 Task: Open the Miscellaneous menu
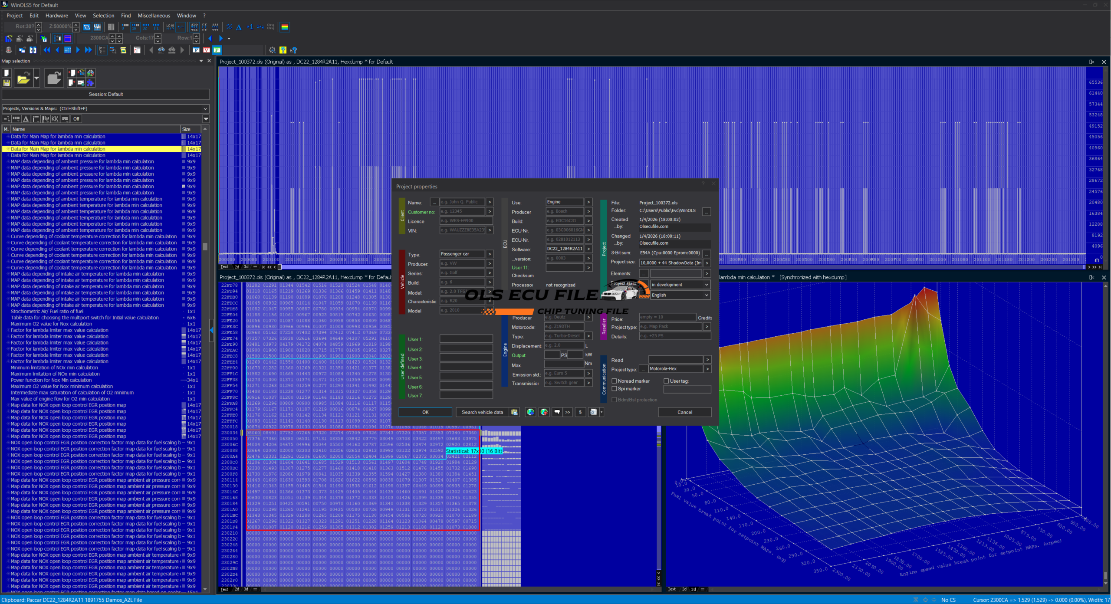point(154,16)
